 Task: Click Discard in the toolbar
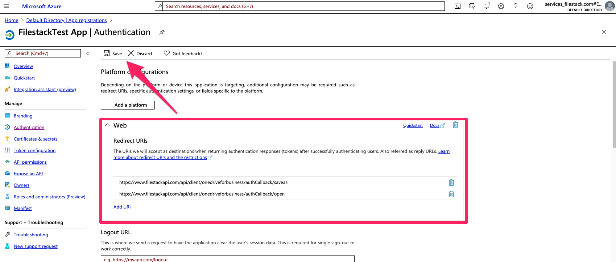click(x=140, y=53)
